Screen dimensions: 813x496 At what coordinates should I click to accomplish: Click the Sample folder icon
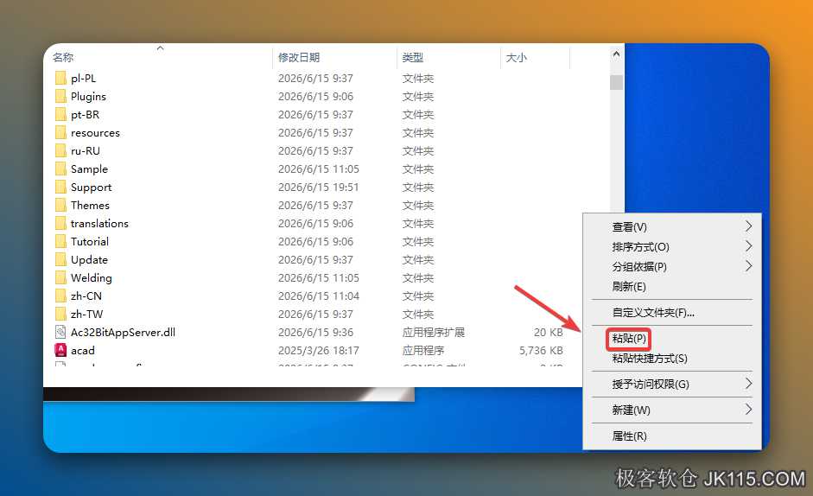point(60,169)
